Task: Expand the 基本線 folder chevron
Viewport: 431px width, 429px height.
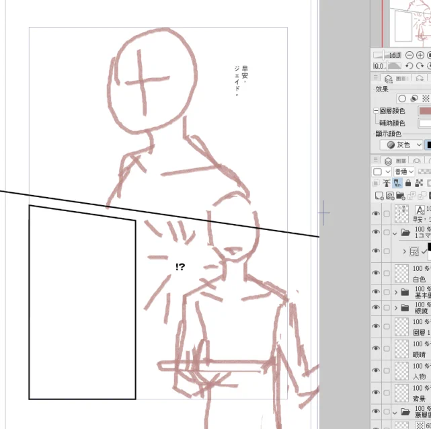Action: click(x=396, y=292)
